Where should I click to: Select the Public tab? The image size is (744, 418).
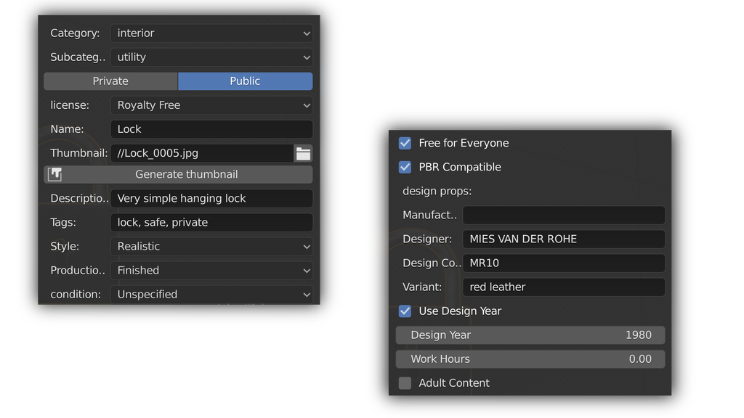[245, 81]
